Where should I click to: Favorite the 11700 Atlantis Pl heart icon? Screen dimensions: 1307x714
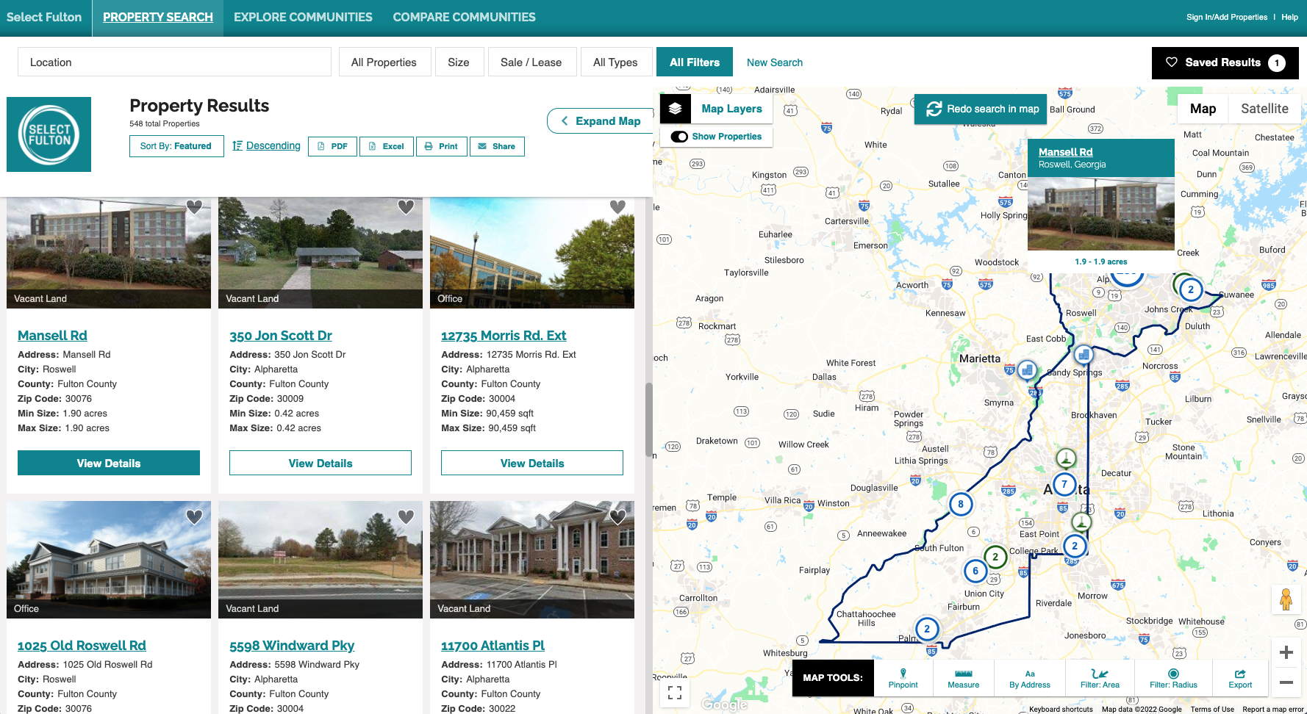click(617, 517)
